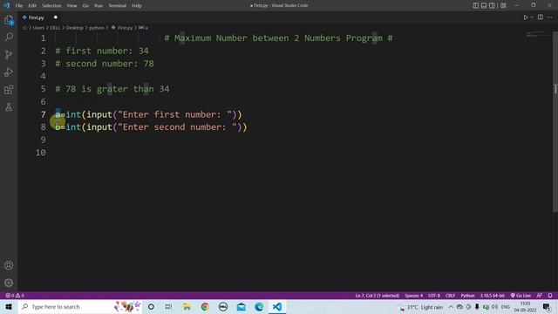Expand the Desktop breadcrumb segment
This screenshot has width=558, height=314.
[x=75, y=28]
